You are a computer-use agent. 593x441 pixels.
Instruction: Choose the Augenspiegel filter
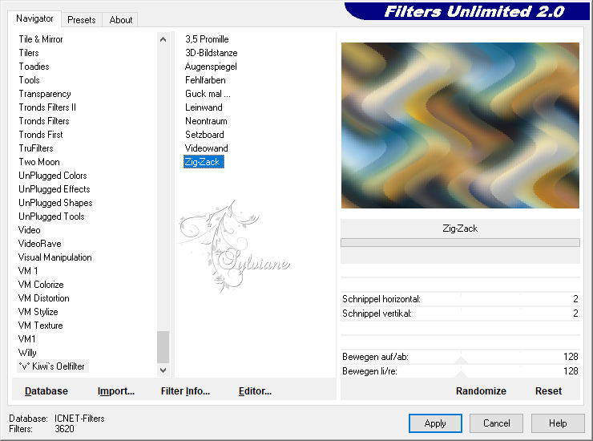point(211,67)
